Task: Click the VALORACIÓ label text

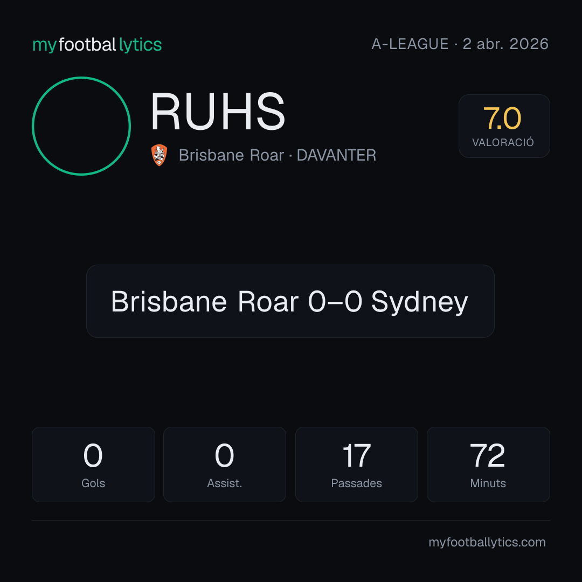Action: pos(503,142)
